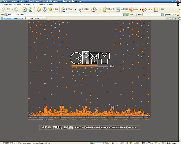Click the orange 70% loading progress bar

[x=90, y=66]
